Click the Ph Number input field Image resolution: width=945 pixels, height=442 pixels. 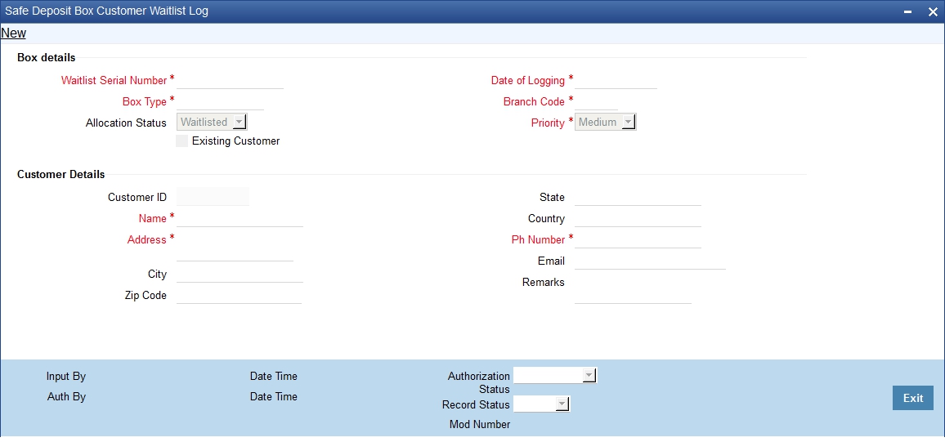(x=638, y=239)
